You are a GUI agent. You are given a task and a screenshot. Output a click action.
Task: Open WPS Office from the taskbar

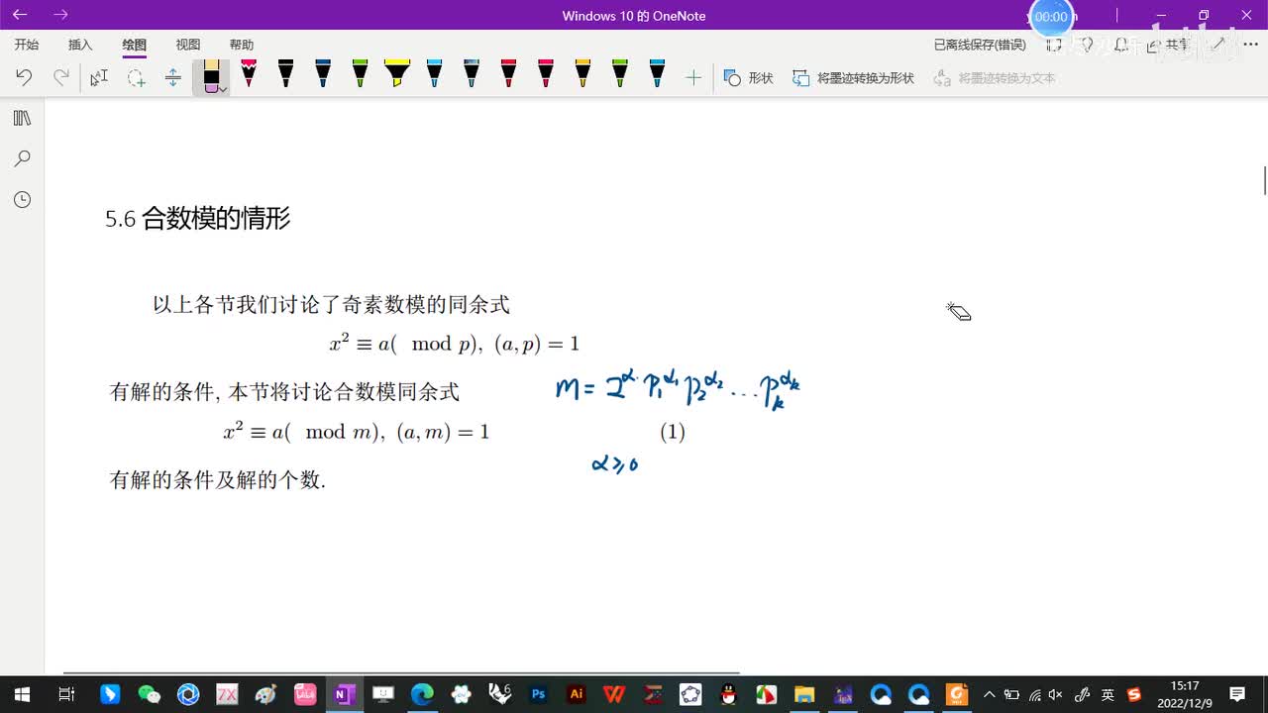[x=614, y=694]
